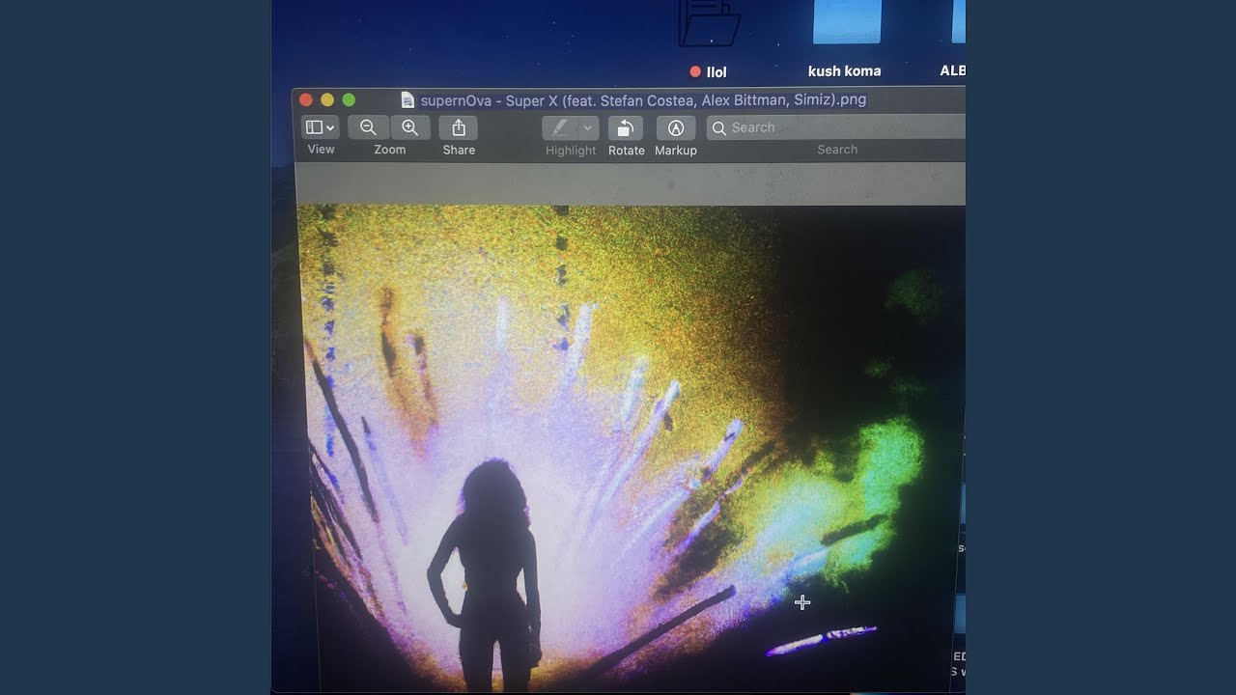Minimize the Preview window with yellow button
Image resolution: width=1236 pixels, height=695 pixels.
(x=327, y=99)
